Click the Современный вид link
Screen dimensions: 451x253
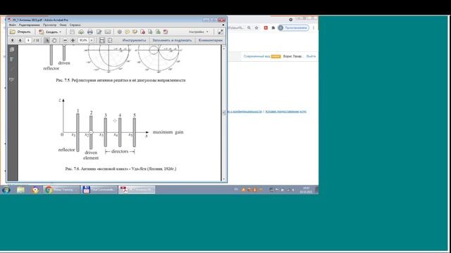(257, 56)
